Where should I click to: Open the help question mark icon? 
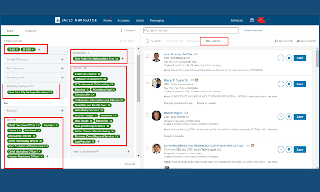(252, 20)
